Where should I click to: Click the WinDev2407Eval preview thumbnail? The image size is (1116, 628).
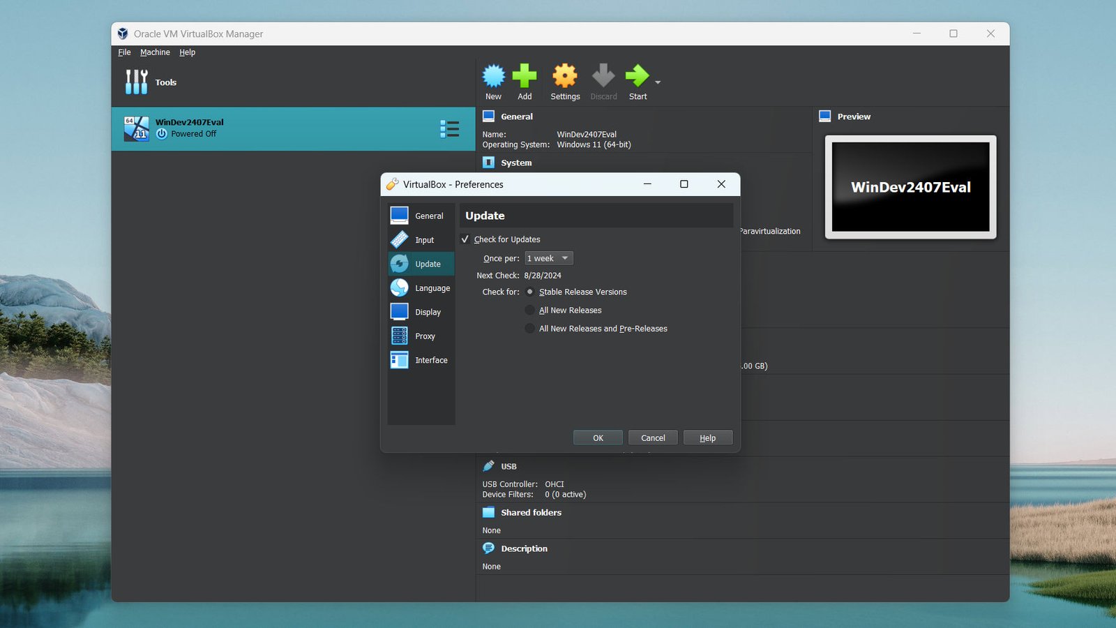click(910, 186)
